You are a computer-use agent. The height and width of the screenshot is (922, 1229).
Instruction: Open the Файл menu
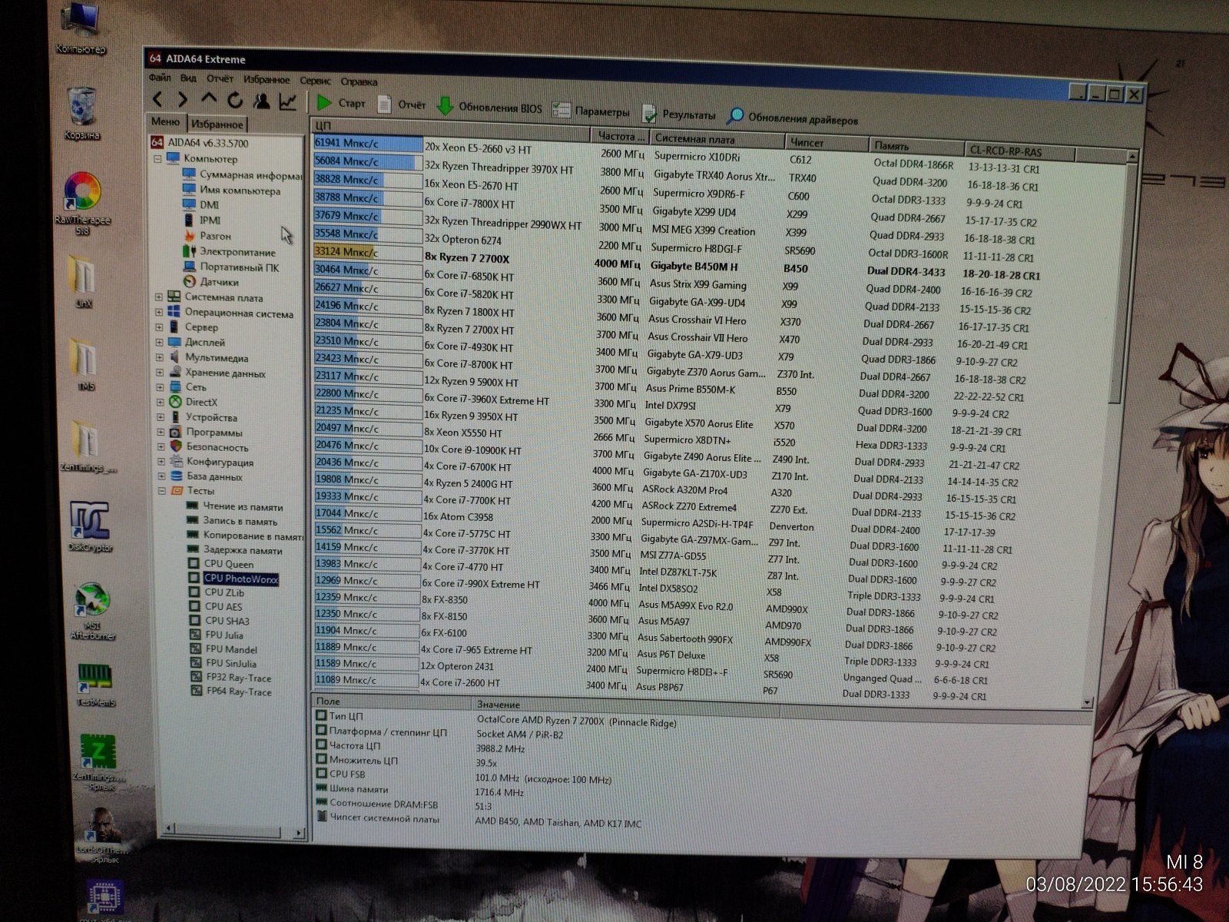coord(160,78)
